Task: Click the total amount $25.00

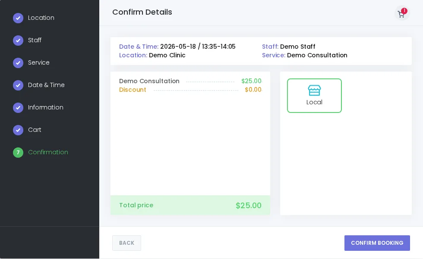Action: 249,206
